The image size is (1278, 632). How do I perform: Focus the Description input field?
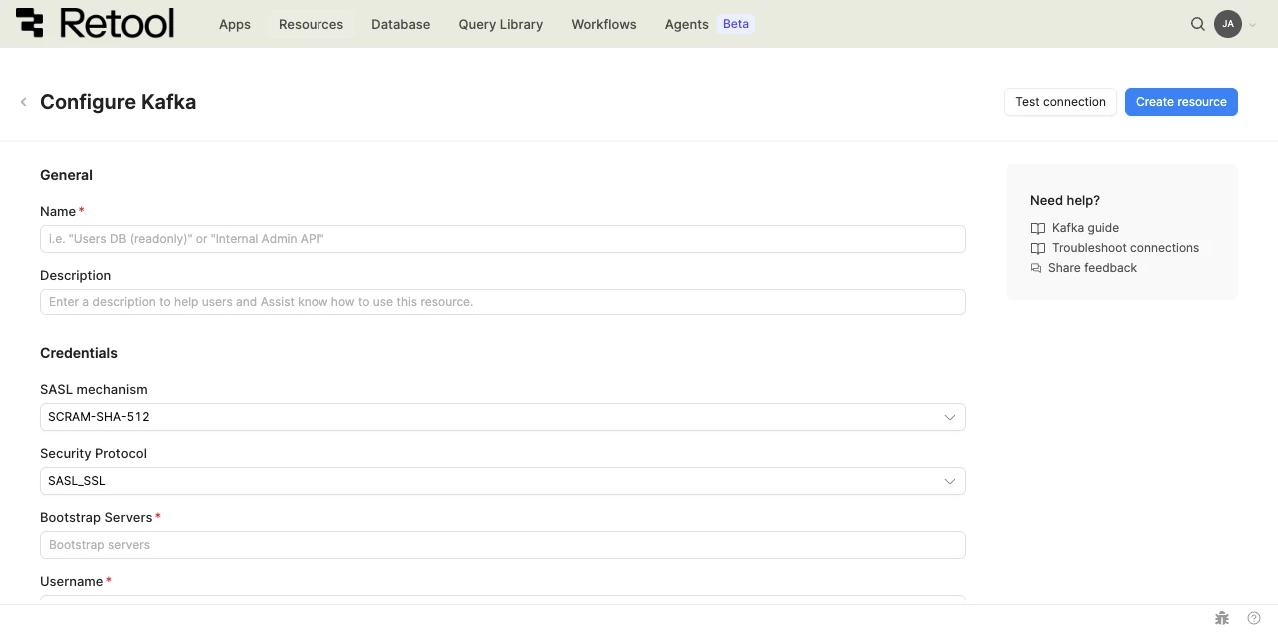point(503,302)
